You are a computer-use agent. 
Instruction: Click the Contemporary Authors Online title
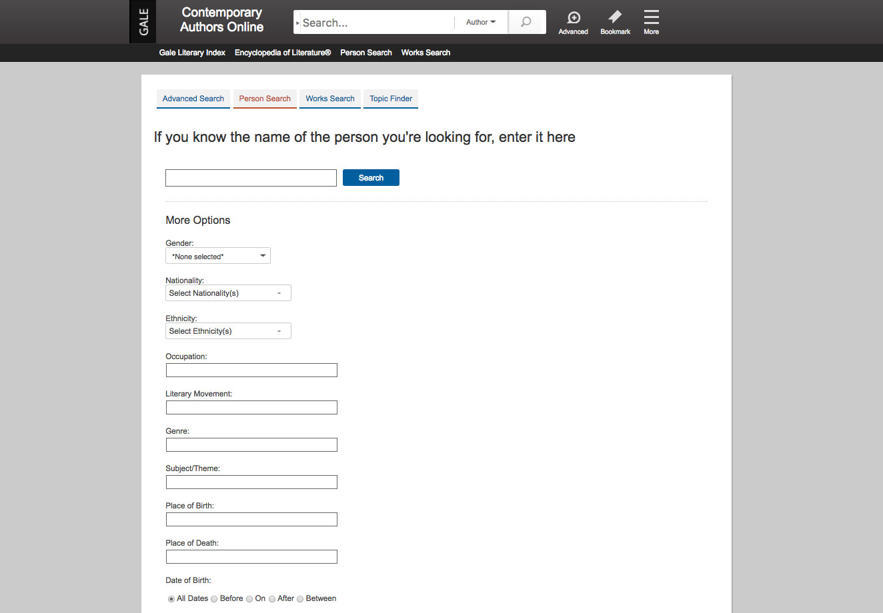pyautogui.click(x=222, y=20)
